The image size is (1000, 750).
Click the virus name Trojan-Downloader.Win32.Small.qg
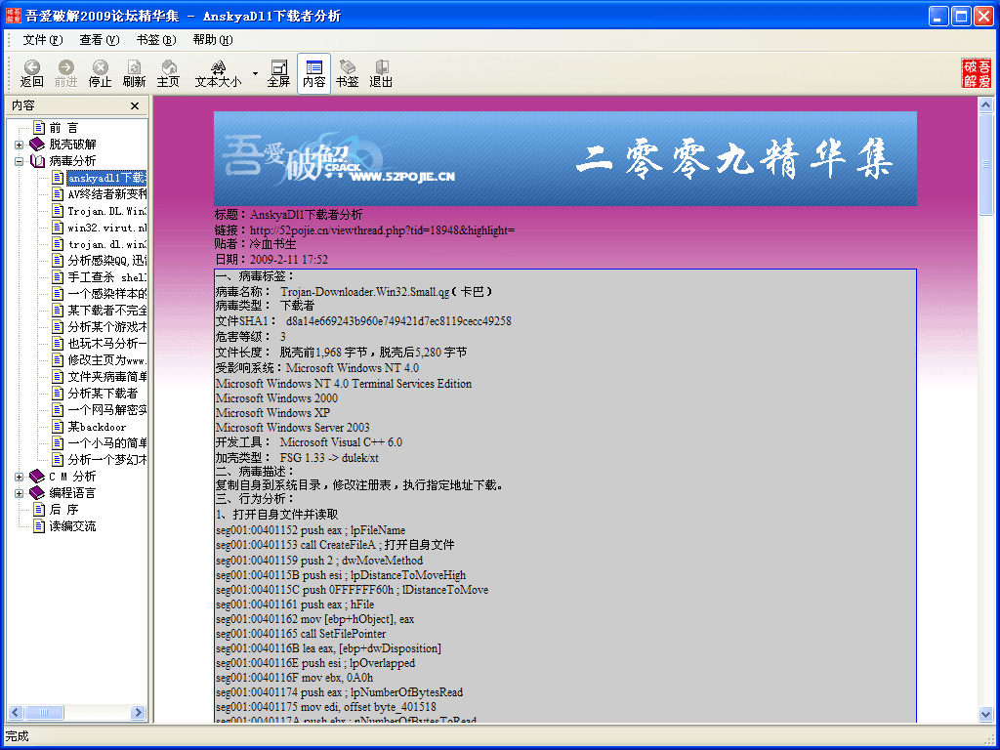point(365,292)
